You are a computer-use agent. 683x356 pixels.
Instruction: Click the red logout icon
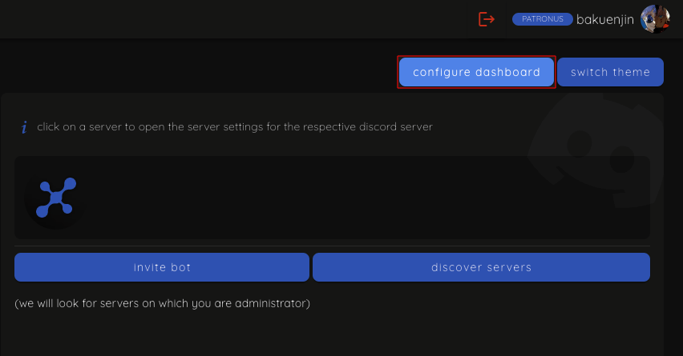[487, 19]
